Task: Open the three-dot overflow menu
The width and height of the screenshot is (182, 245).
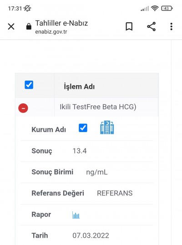Action: click(x=172, y=26)
